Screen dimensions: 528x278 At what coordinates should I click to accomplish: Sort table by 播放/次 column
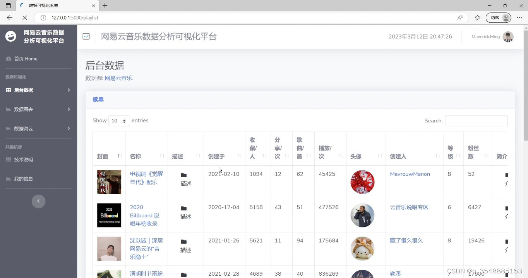click(330, 149)
